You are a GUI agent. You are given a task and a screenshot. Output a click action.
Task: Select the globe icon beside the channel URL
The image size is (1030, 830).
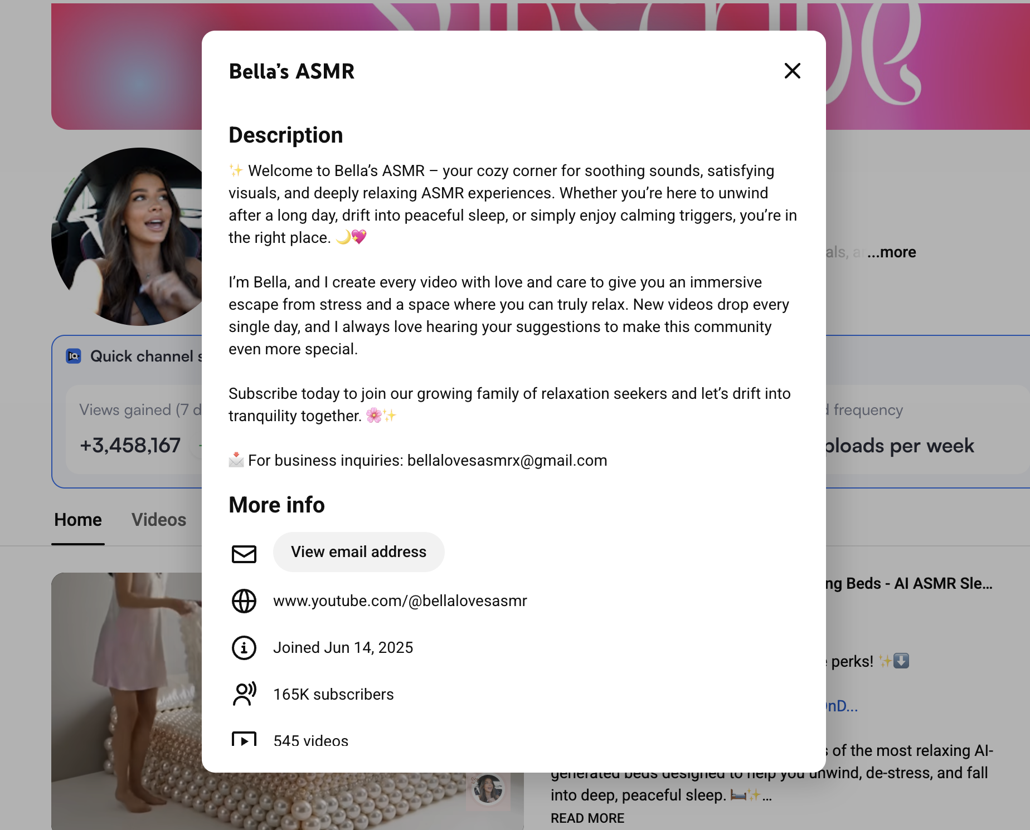click(244, 601)
